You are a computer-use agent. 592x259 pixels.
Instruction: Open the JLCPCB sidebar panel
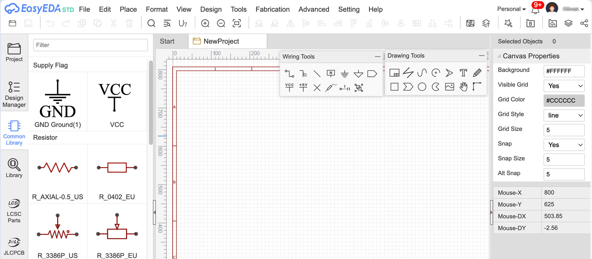point(14,246)
